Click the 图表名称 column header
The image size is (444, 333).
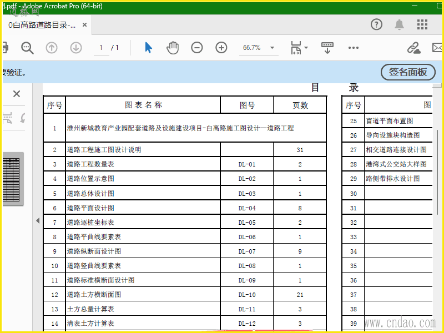pos(143,105)
